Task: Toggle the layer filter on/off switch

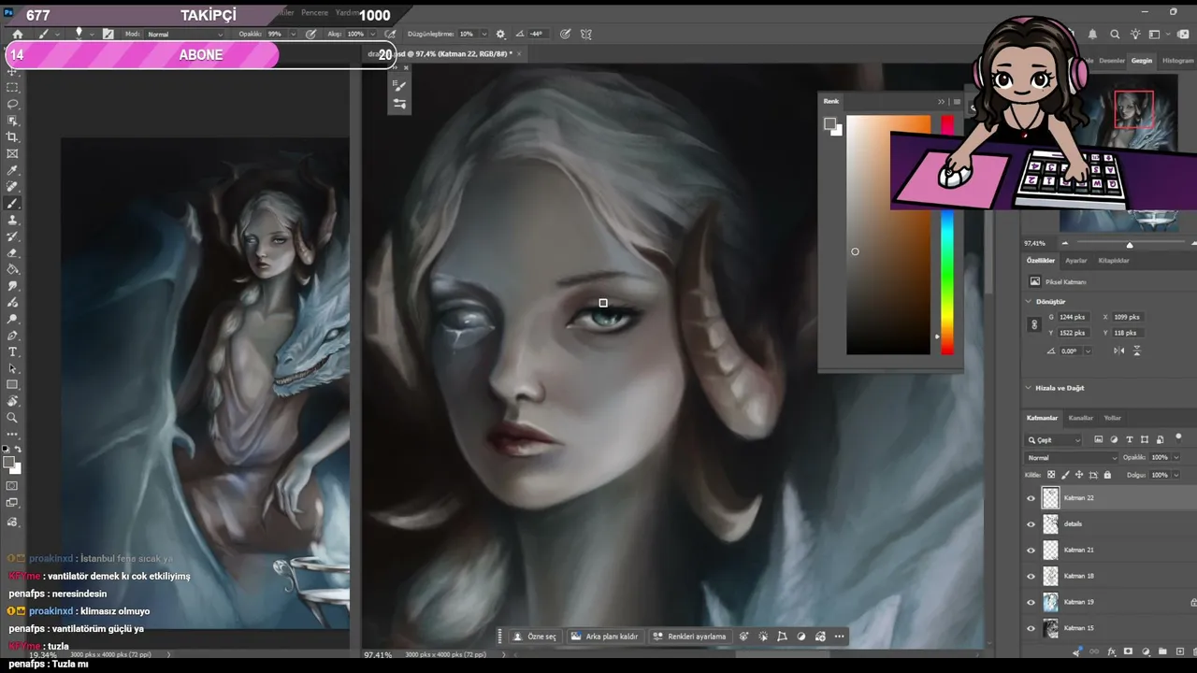Action: tap(1178, 437)
